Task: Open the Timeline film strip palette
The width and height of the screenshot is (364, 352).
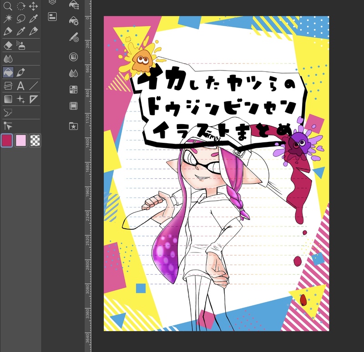Action: tap(74, 106)
